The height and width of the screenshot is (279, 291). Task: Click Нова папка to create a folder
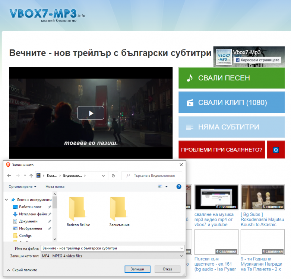tap(55, 186)
